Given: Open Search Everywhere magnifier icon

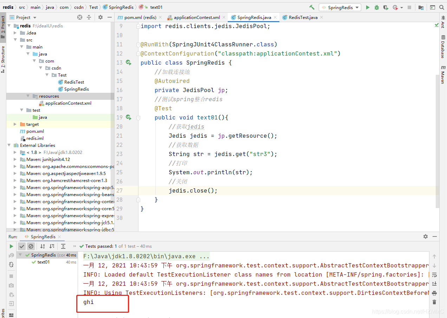Looking at the screenshot, I should 441,7.
